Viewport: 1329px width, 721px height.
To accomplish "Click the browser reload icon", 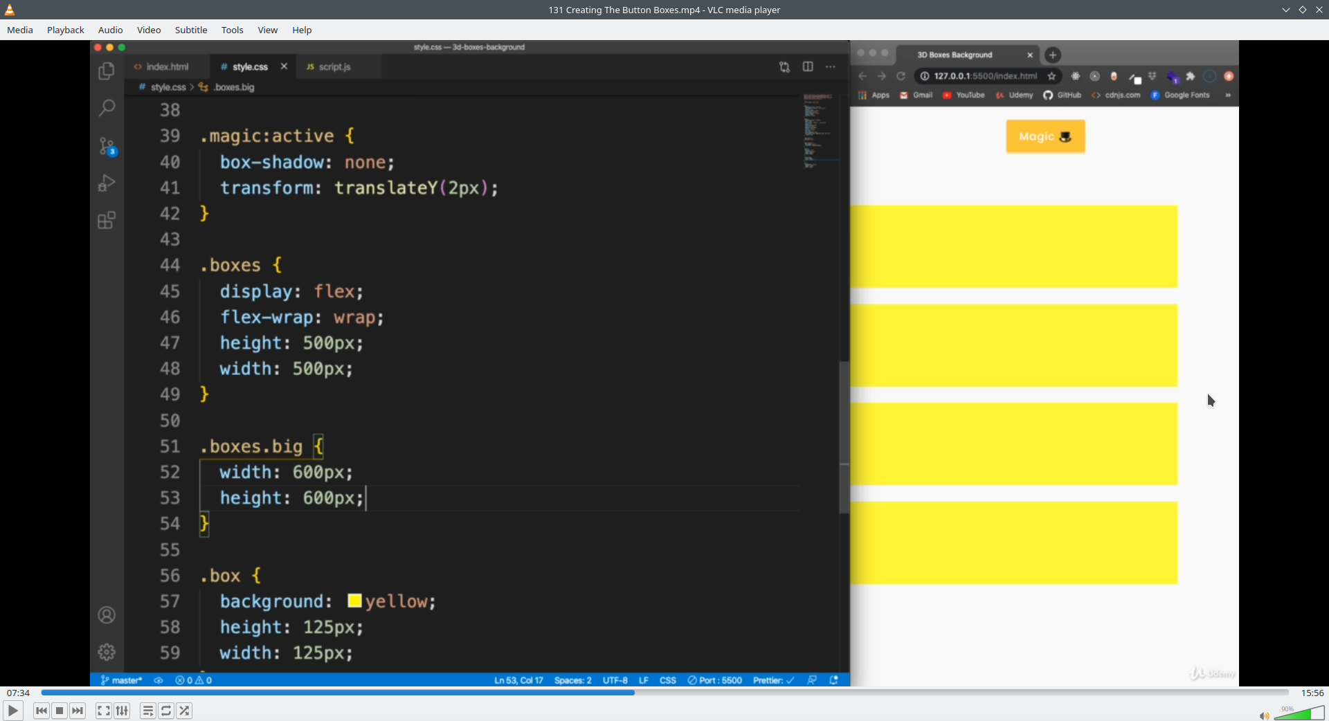I will coord(901,76).
